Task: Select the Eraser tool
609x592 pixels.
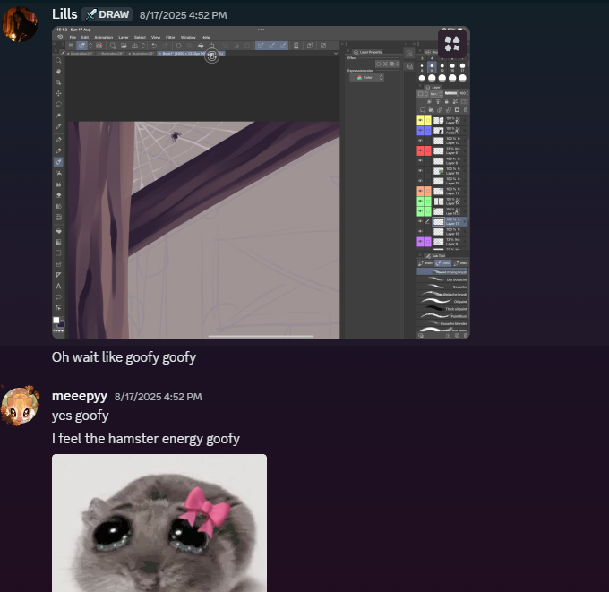Action: pyautogui.click(x=58, y=195)
